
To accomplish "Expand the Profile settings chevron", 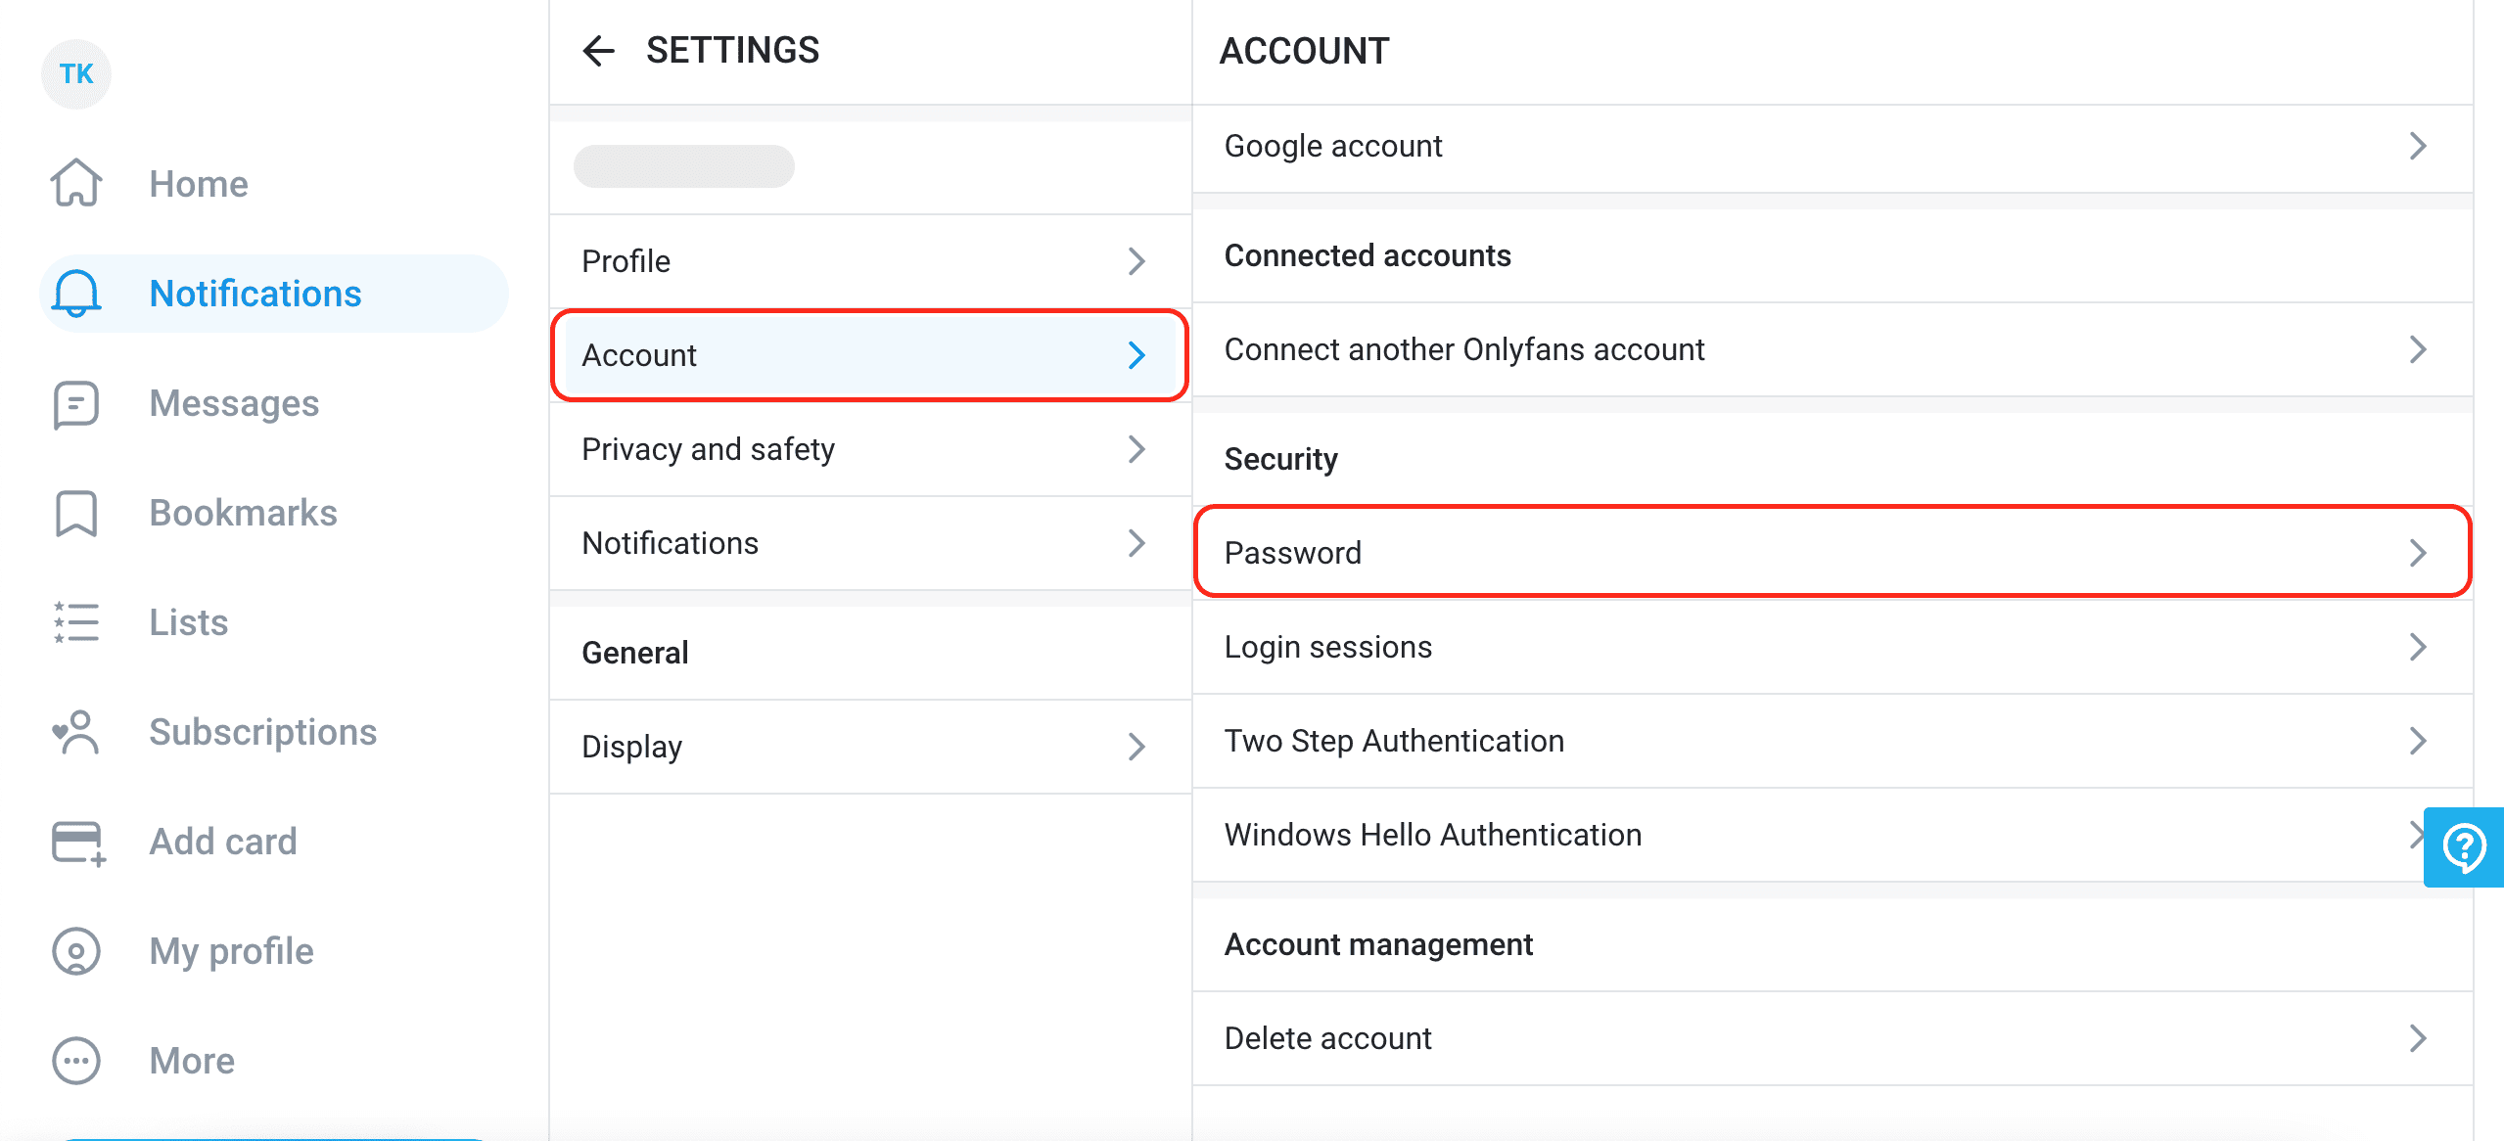I will coord(1136,261).
